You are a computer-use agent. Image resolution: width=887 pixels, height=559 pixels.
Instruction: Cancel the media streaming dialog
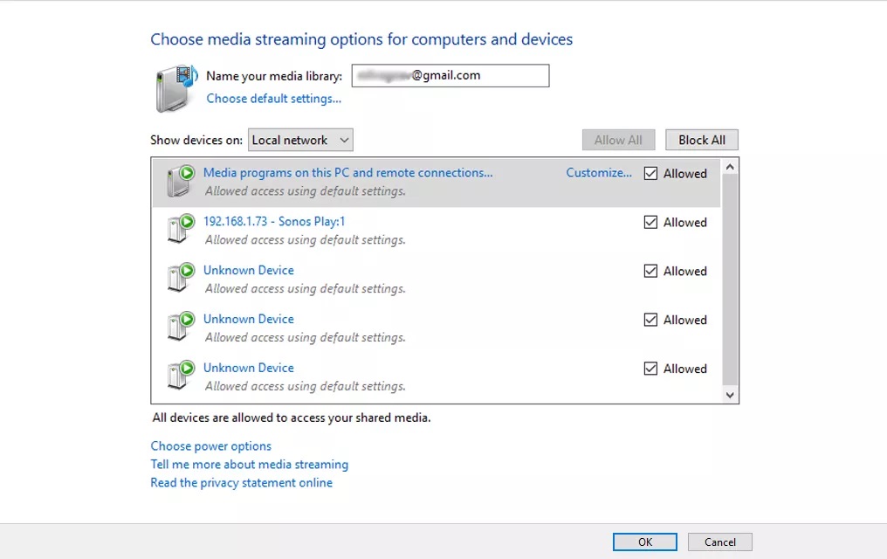pyautogui.click(x=720, y=542)
